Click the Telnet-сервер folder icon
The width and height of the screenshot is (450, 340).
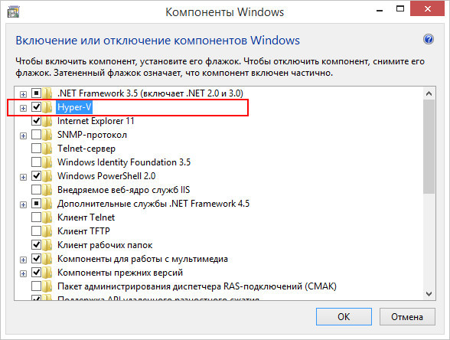pos(47,149)
